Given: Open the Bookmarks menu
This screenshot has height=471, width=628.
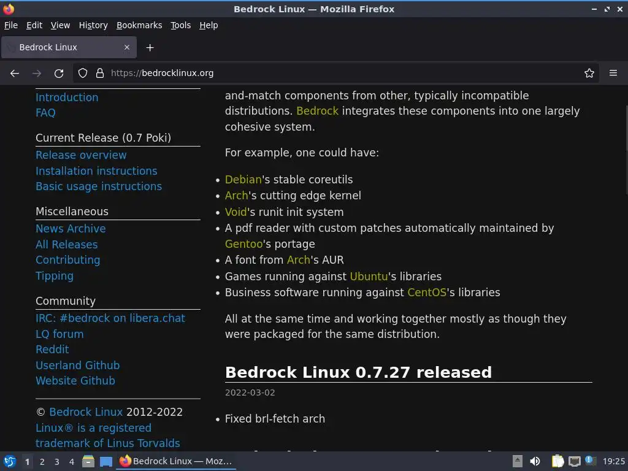Looking at the screenshot, I should 139,25.
